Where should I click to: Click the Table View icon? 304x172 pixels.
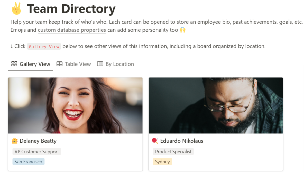click(59, 63)
